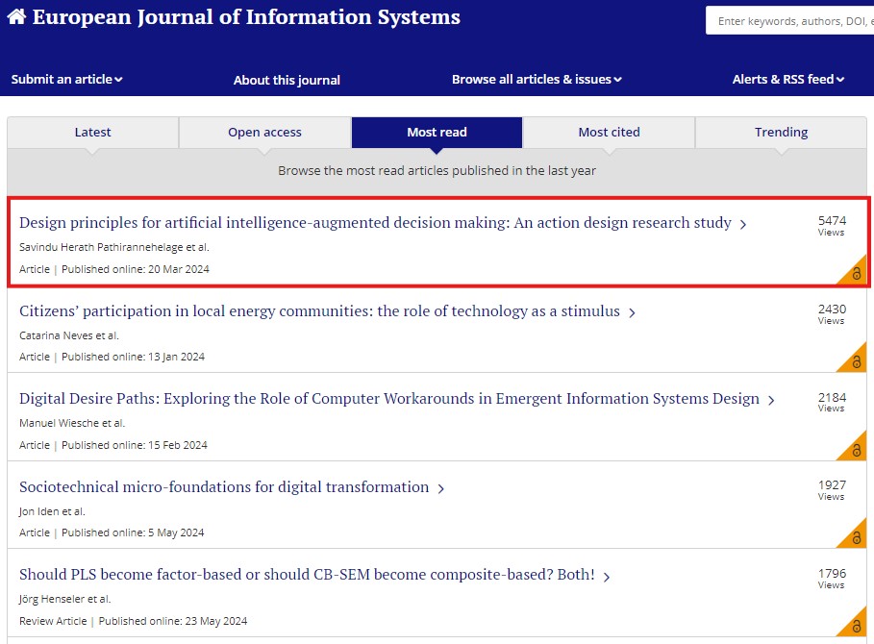Image resolution: width=874 pixels, height=644 pixels.
Task: Expand Alerts & RSS feed dropdown
Action: [x=787, y=79]
